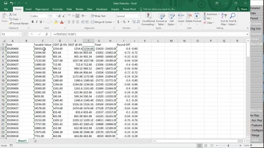Open the font name Calibri dropdown

(x=48, y=16)
